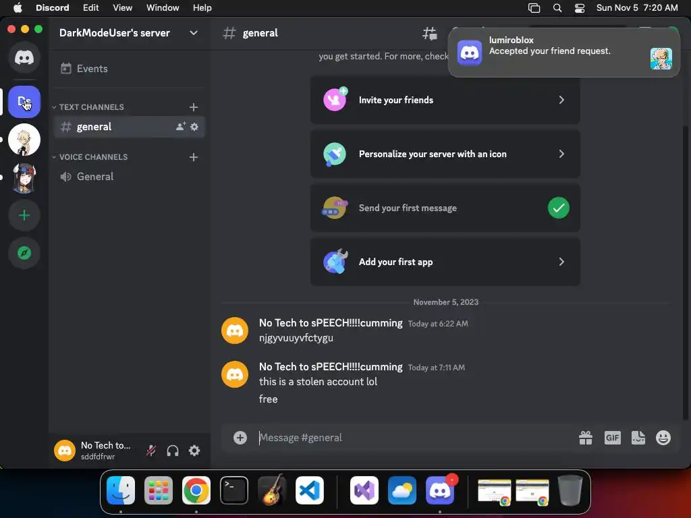Click chevron on Invite your friends
The height and width of the screenshot is (518, 691).
coord(561,100)
